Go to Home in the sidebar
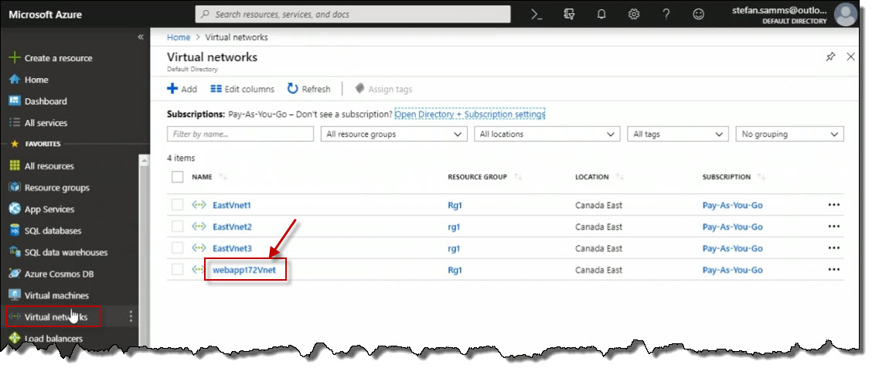 (36, 80)
